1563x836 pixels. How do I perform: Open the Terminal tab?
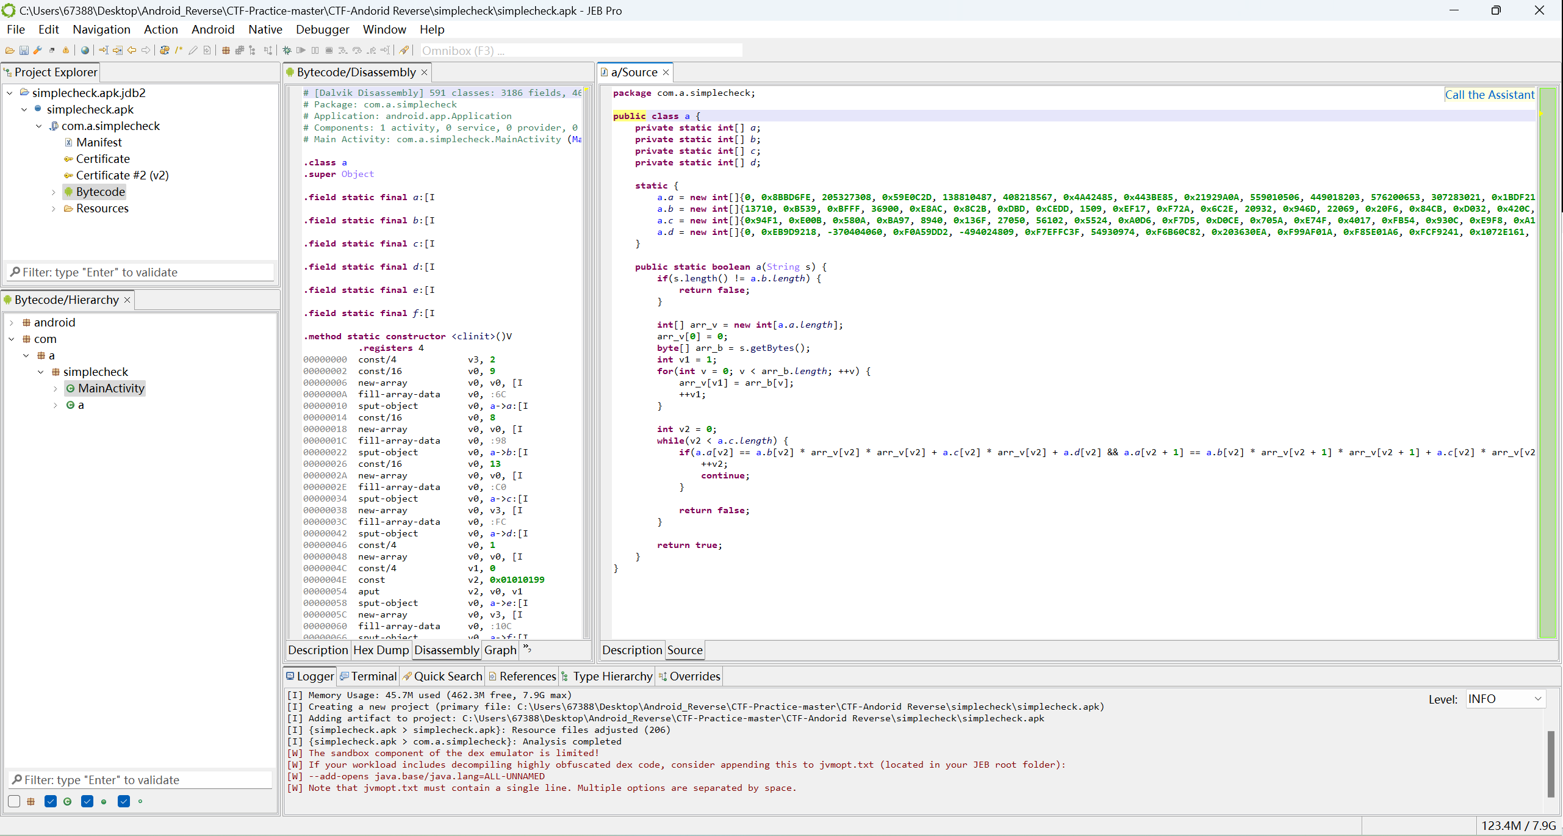tap(368, 676)
